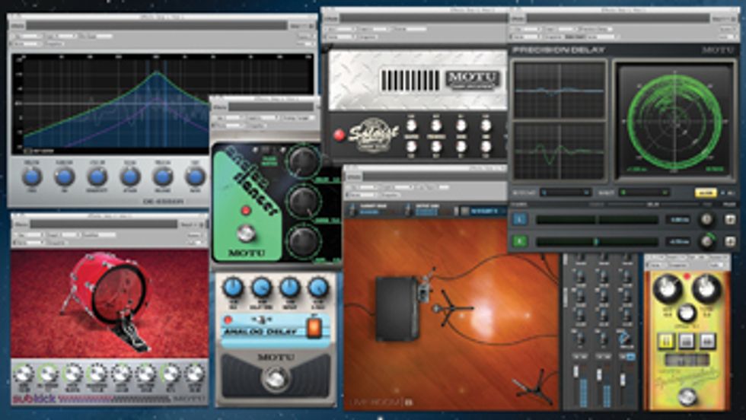This screenshot has height=420, width=746.
Task: Click the third blue knob in De-Esser
Action: tap(97, 177)
